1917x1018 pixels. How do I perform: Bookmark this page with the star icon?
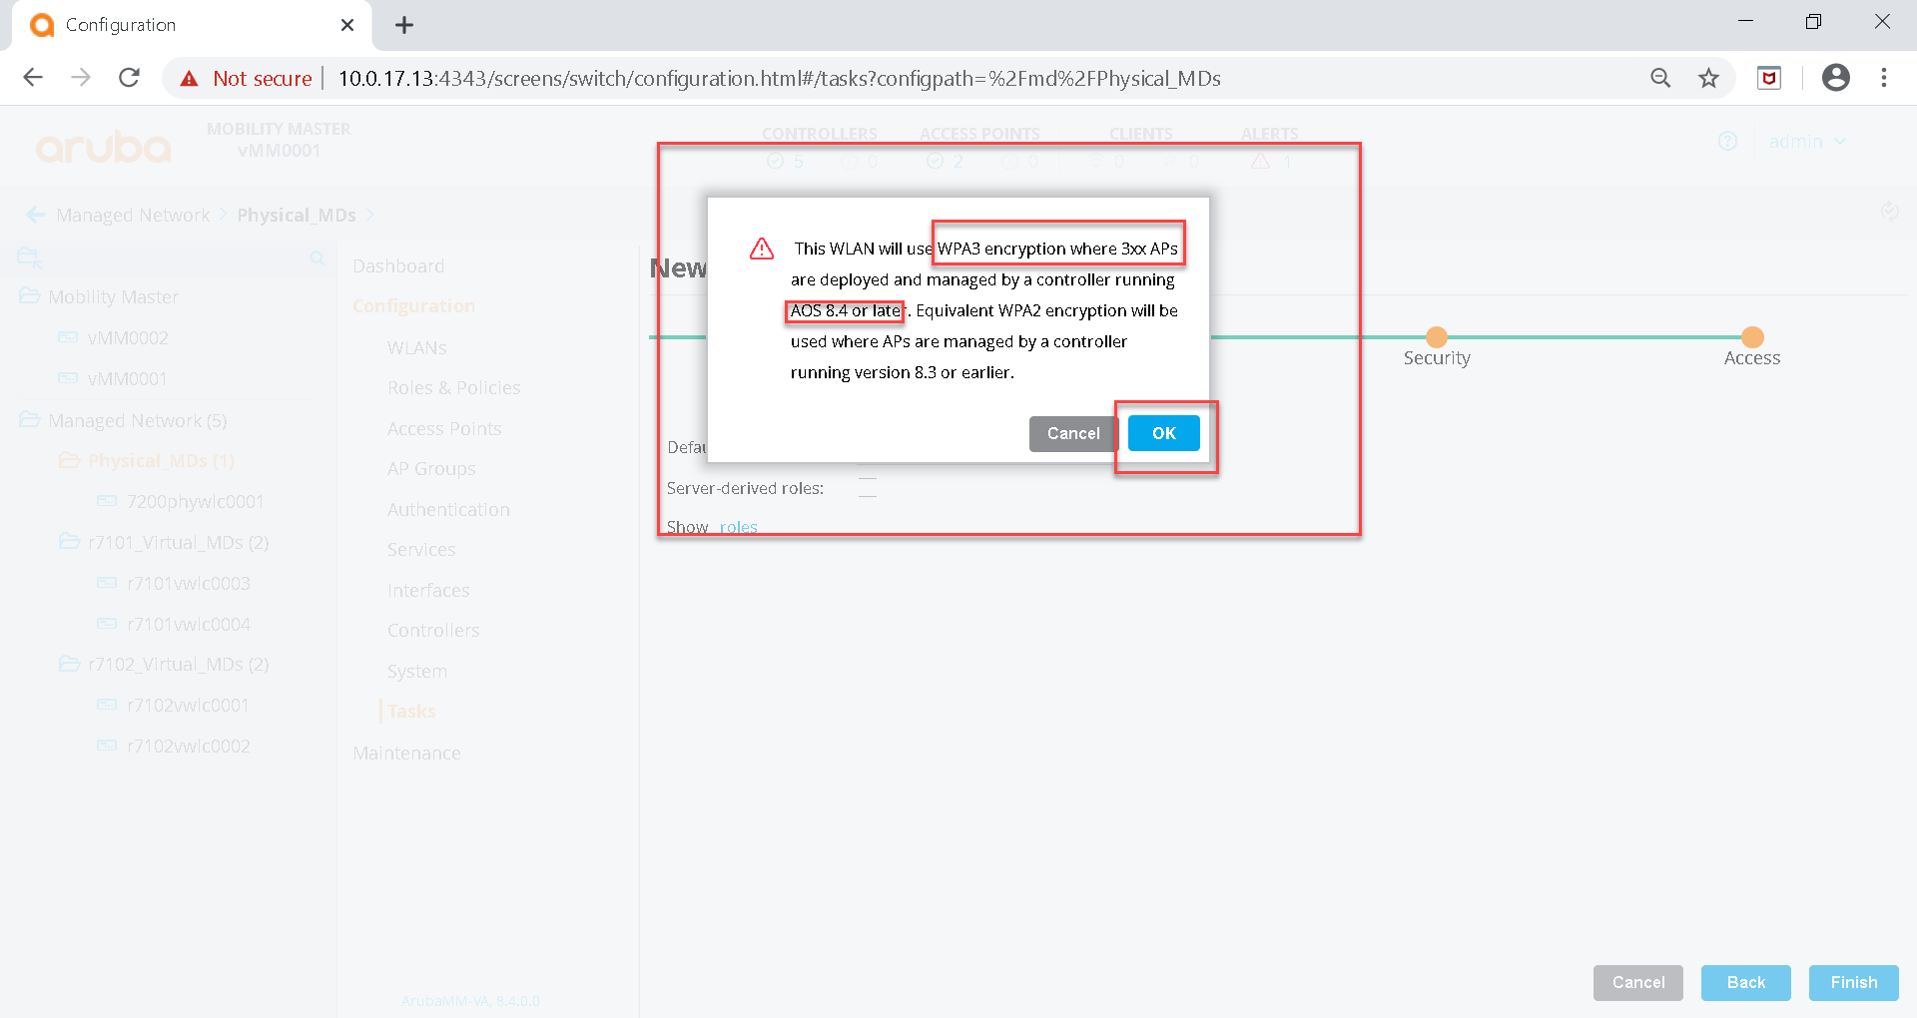(x=1708, y=78)
